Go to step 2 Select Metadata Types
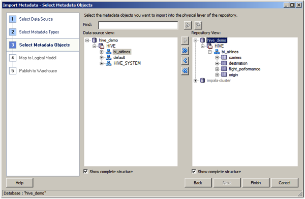The height and width of the screenshot is (199, 305). pyautogui.click(x=39, y=32)
